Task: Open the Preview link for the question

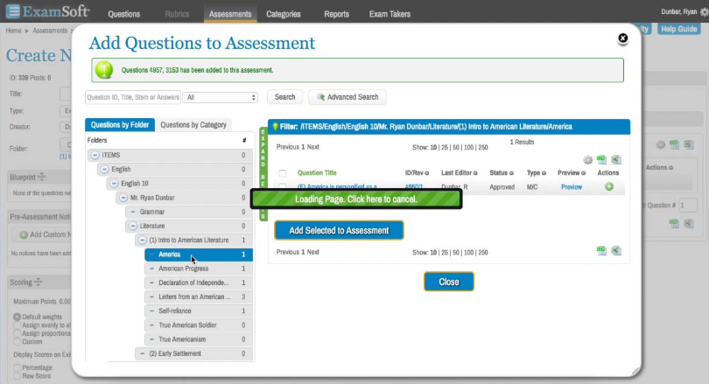Action: [571, 187]
